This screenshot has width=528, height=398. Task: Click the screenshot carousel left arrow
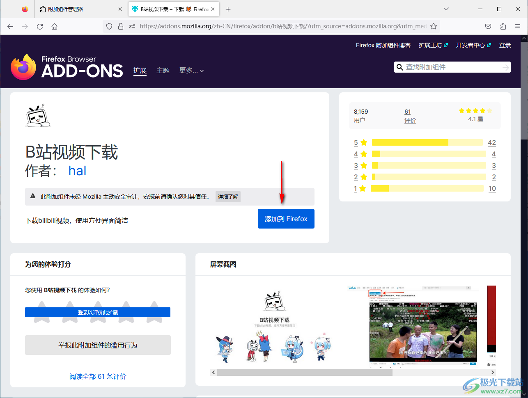pos(213,372)
